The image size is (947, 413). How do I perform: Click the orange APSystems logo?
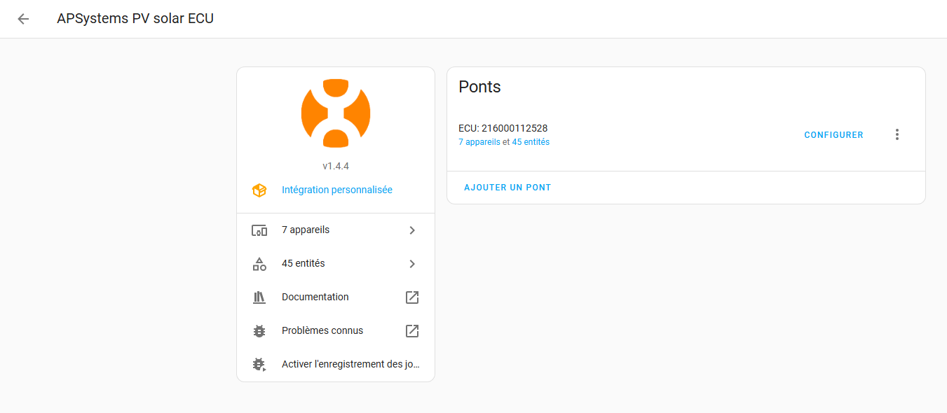336,113
